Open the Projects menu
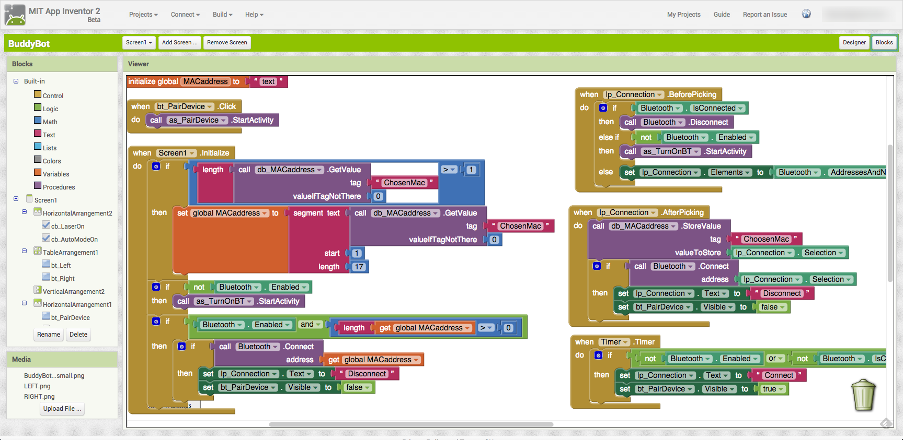 pos(143,15)
